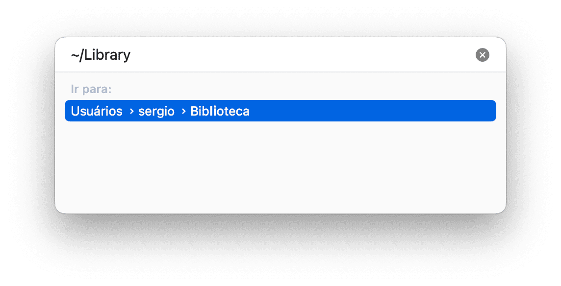561x286 pixels.
Task: Click the "Ir para:" heading label
Action: click(91, 89)
